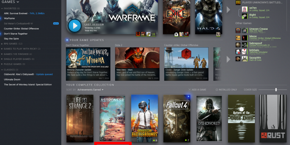This screenshot has width=290, height=145.
Task: Click the ghost friend avatar under Path of Exile
Action: pos(176,34)
